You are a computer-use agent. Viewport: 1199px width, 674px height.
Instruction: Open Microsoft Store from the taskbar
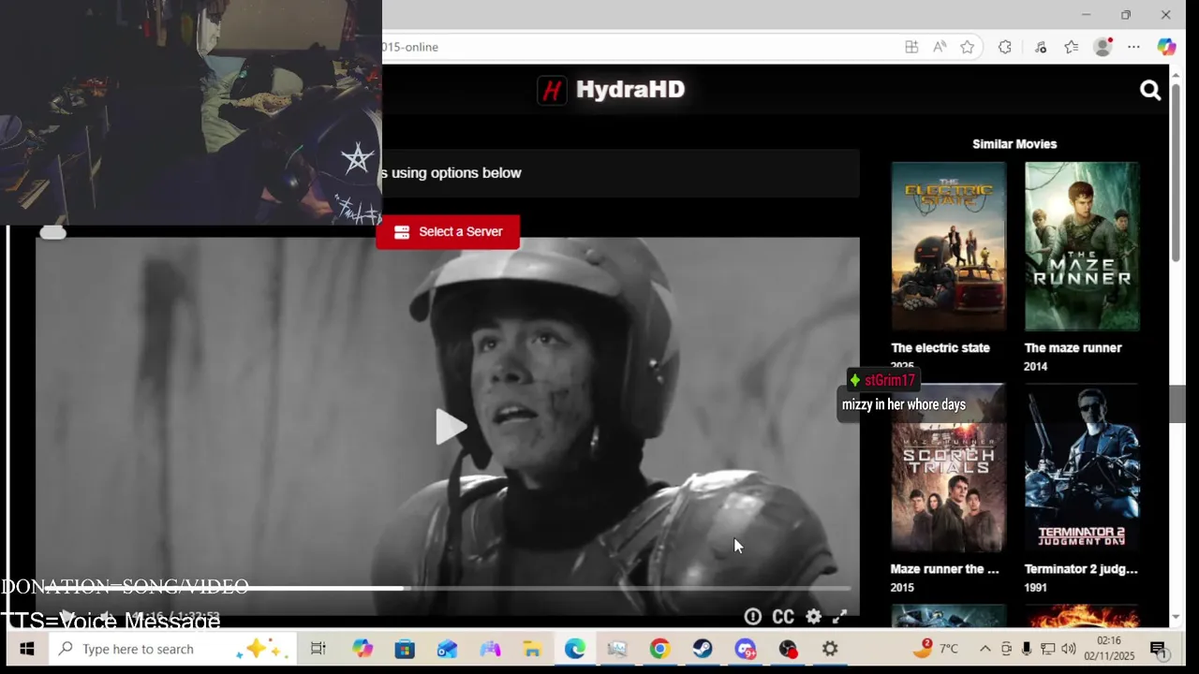point(405,649)
